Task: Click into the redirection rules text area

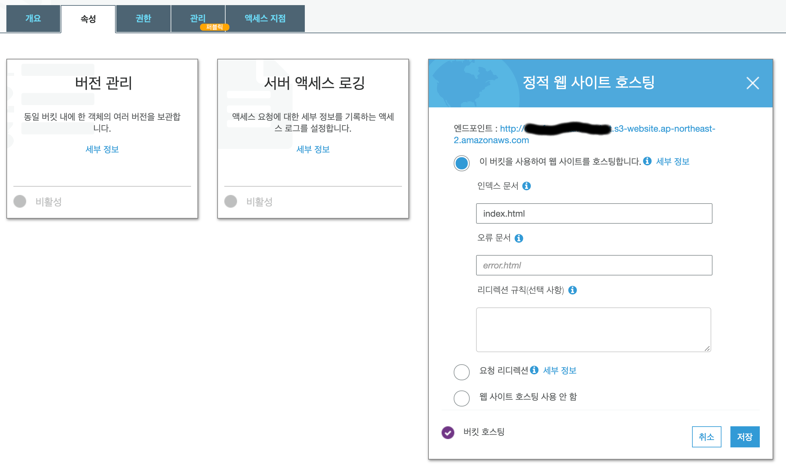Action: coord(593,330)
